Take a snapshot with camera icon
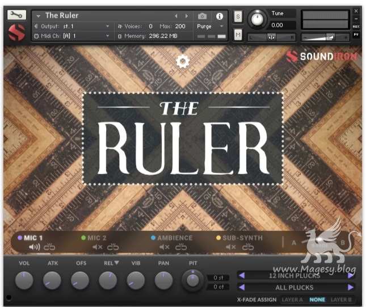 (x=202, y=16)
